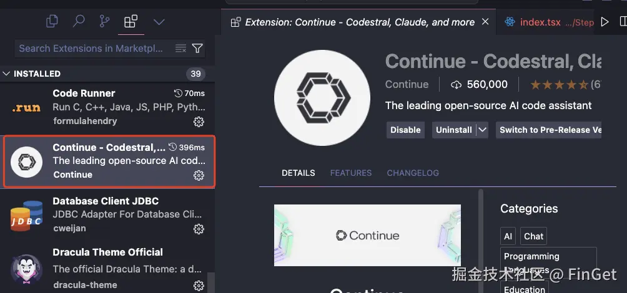Viewport: 627px width, 293px height.
Task: Open Continue extension manage gear
Action: pos(199,175)
